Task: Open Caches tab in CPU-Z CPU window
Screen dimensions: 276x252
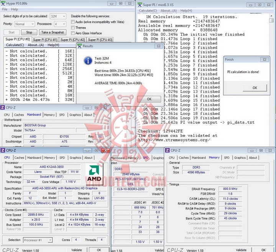Action: pos(19,158)
